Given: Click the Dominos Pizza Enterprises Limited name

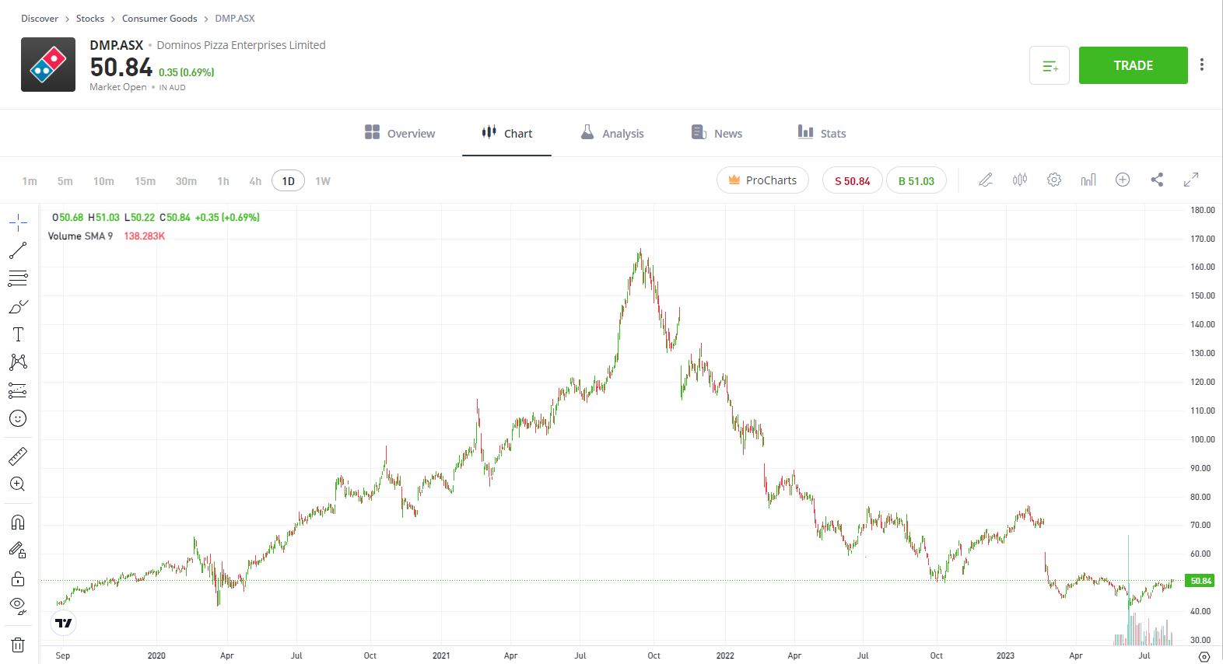Looking at the screenshot, I should click(x=241, y=45).
